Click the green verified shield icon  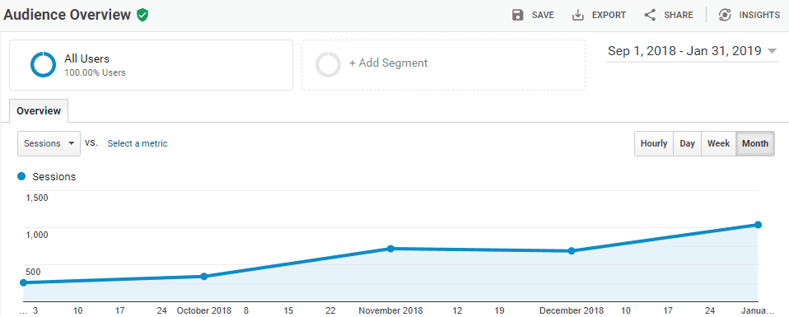142,15
